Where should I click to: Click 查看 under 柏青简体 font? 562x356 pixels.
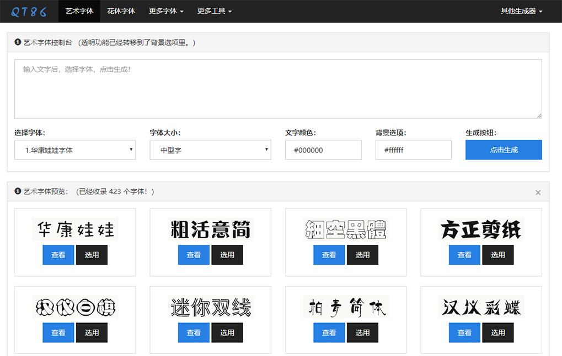coord(329,332)
